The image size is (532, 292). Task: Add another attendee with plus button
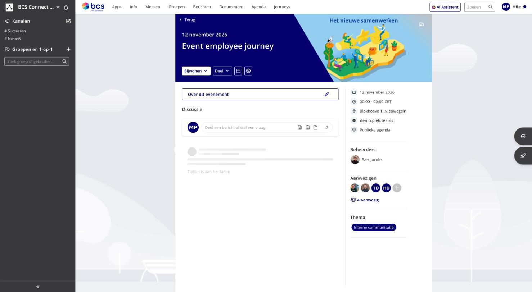click(397, 188)
